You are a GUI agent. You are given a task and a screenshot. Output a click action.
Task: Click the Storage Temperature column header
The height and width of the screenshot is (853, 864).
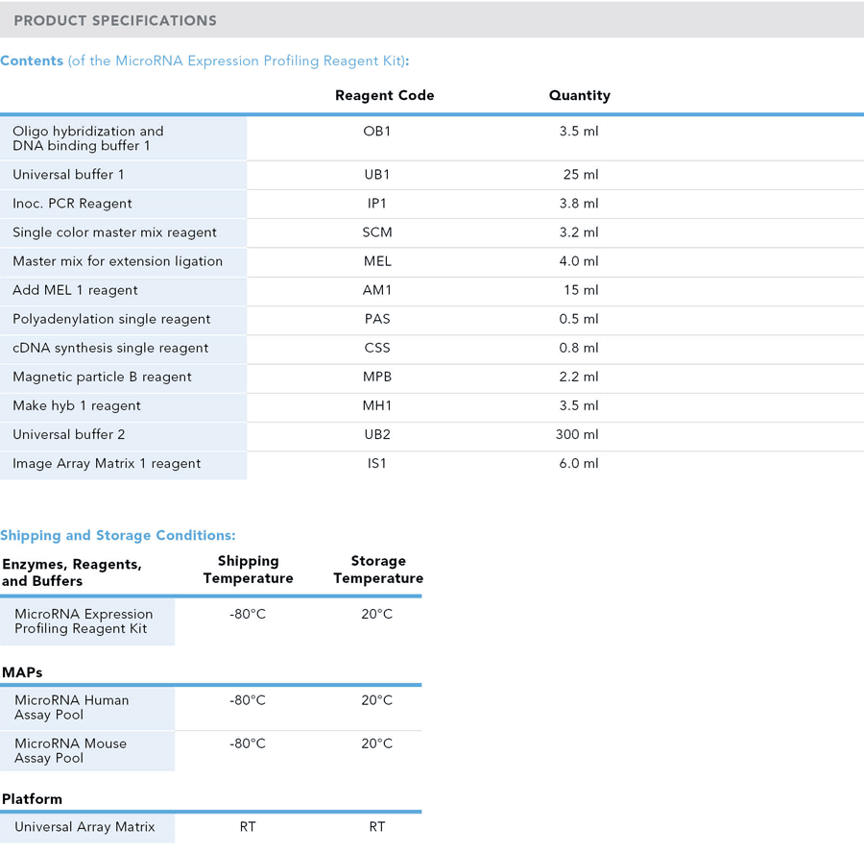[378, 570]
